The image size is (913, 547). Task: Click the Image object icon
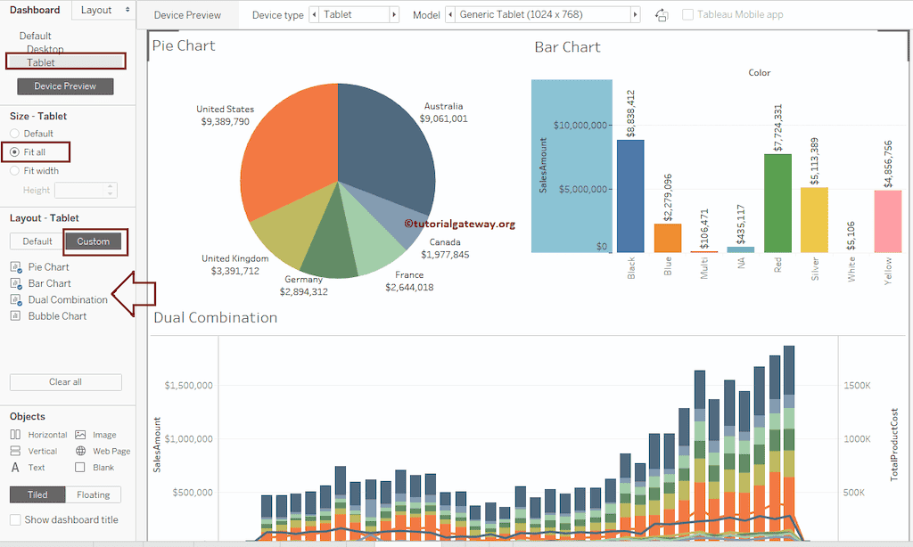[81, 436]
